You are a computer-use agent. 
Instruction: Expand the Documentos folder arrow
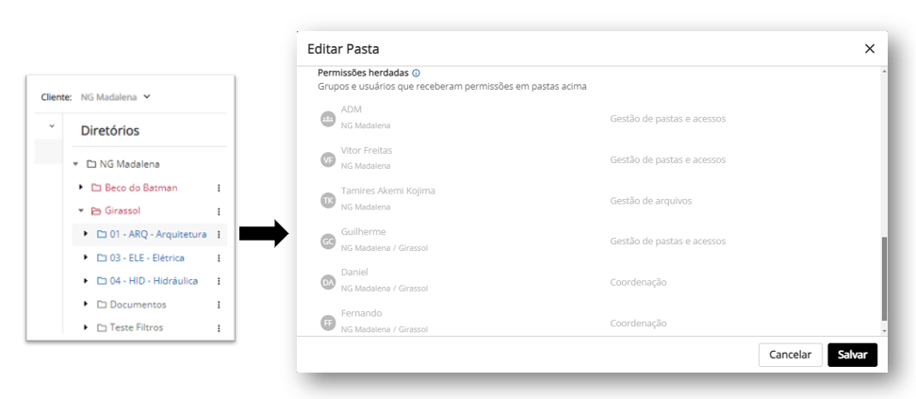click(x=86, y=305)
